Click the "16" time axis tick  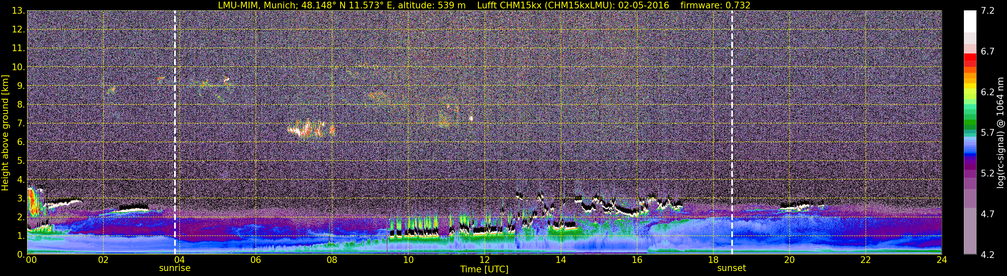(x=637, y=260)
